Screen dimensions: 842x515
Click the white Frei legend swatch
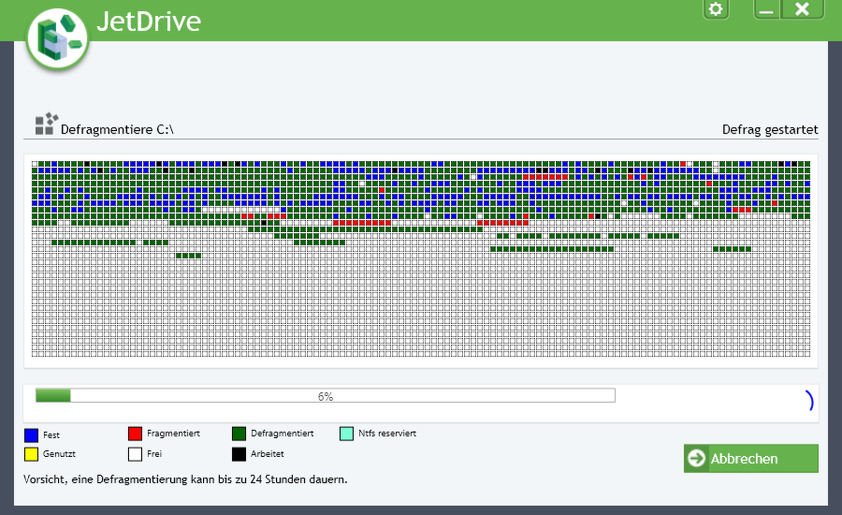coord(135,454)
